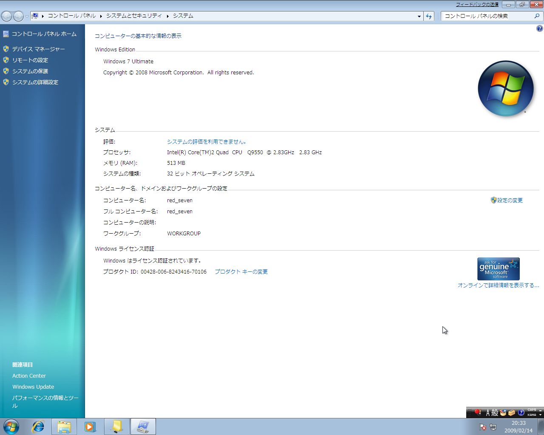Open Sticky Notes taskbar icon

pos(116,427)
